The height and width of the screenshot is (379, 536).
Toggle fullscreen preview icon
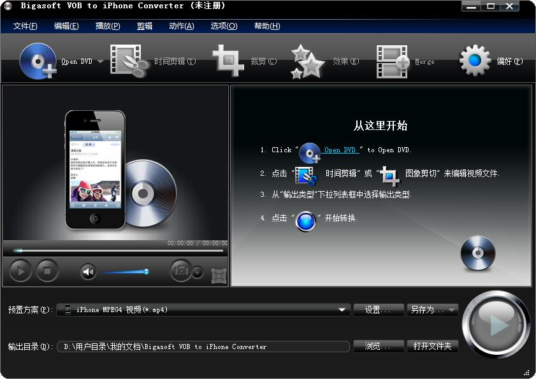[x=219, y=276]
